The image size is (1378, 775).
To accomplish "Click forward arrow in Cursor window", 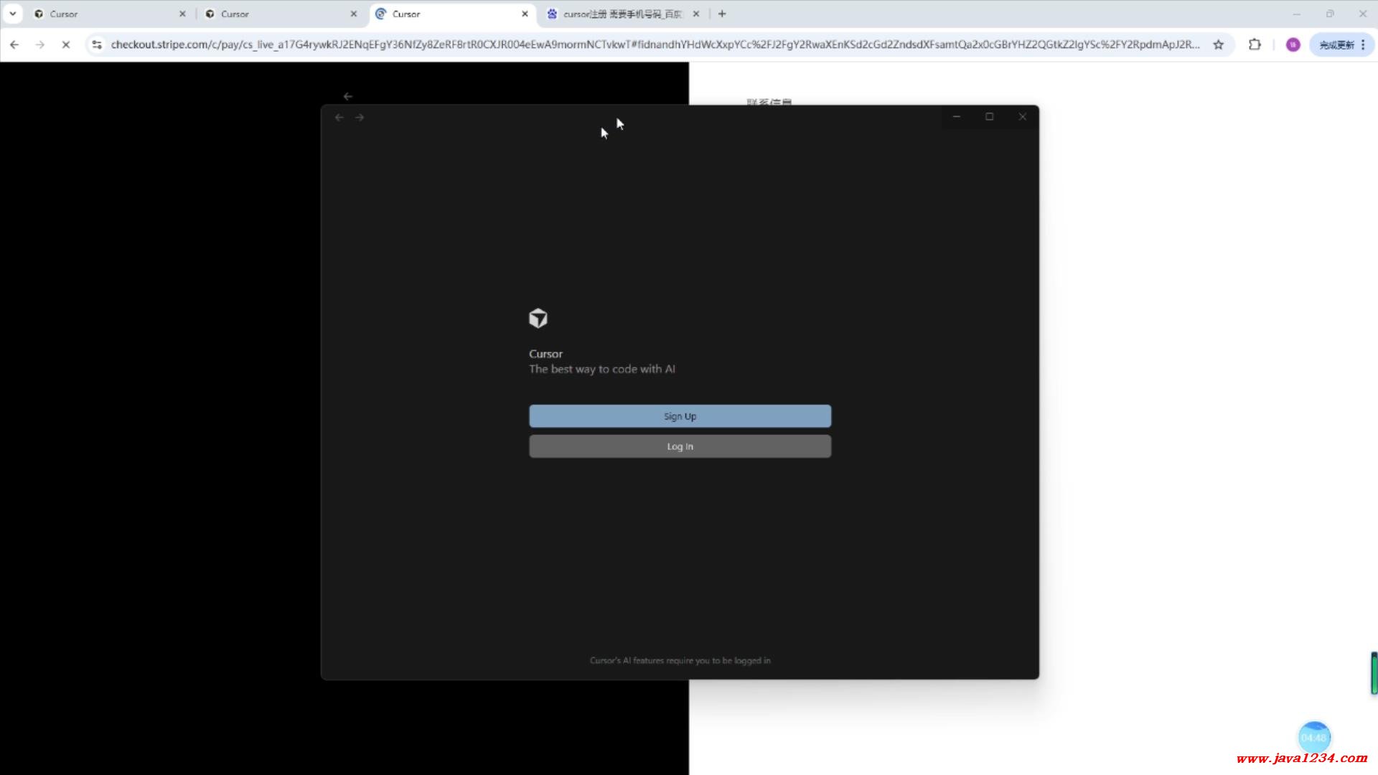I will pos(360,117).
